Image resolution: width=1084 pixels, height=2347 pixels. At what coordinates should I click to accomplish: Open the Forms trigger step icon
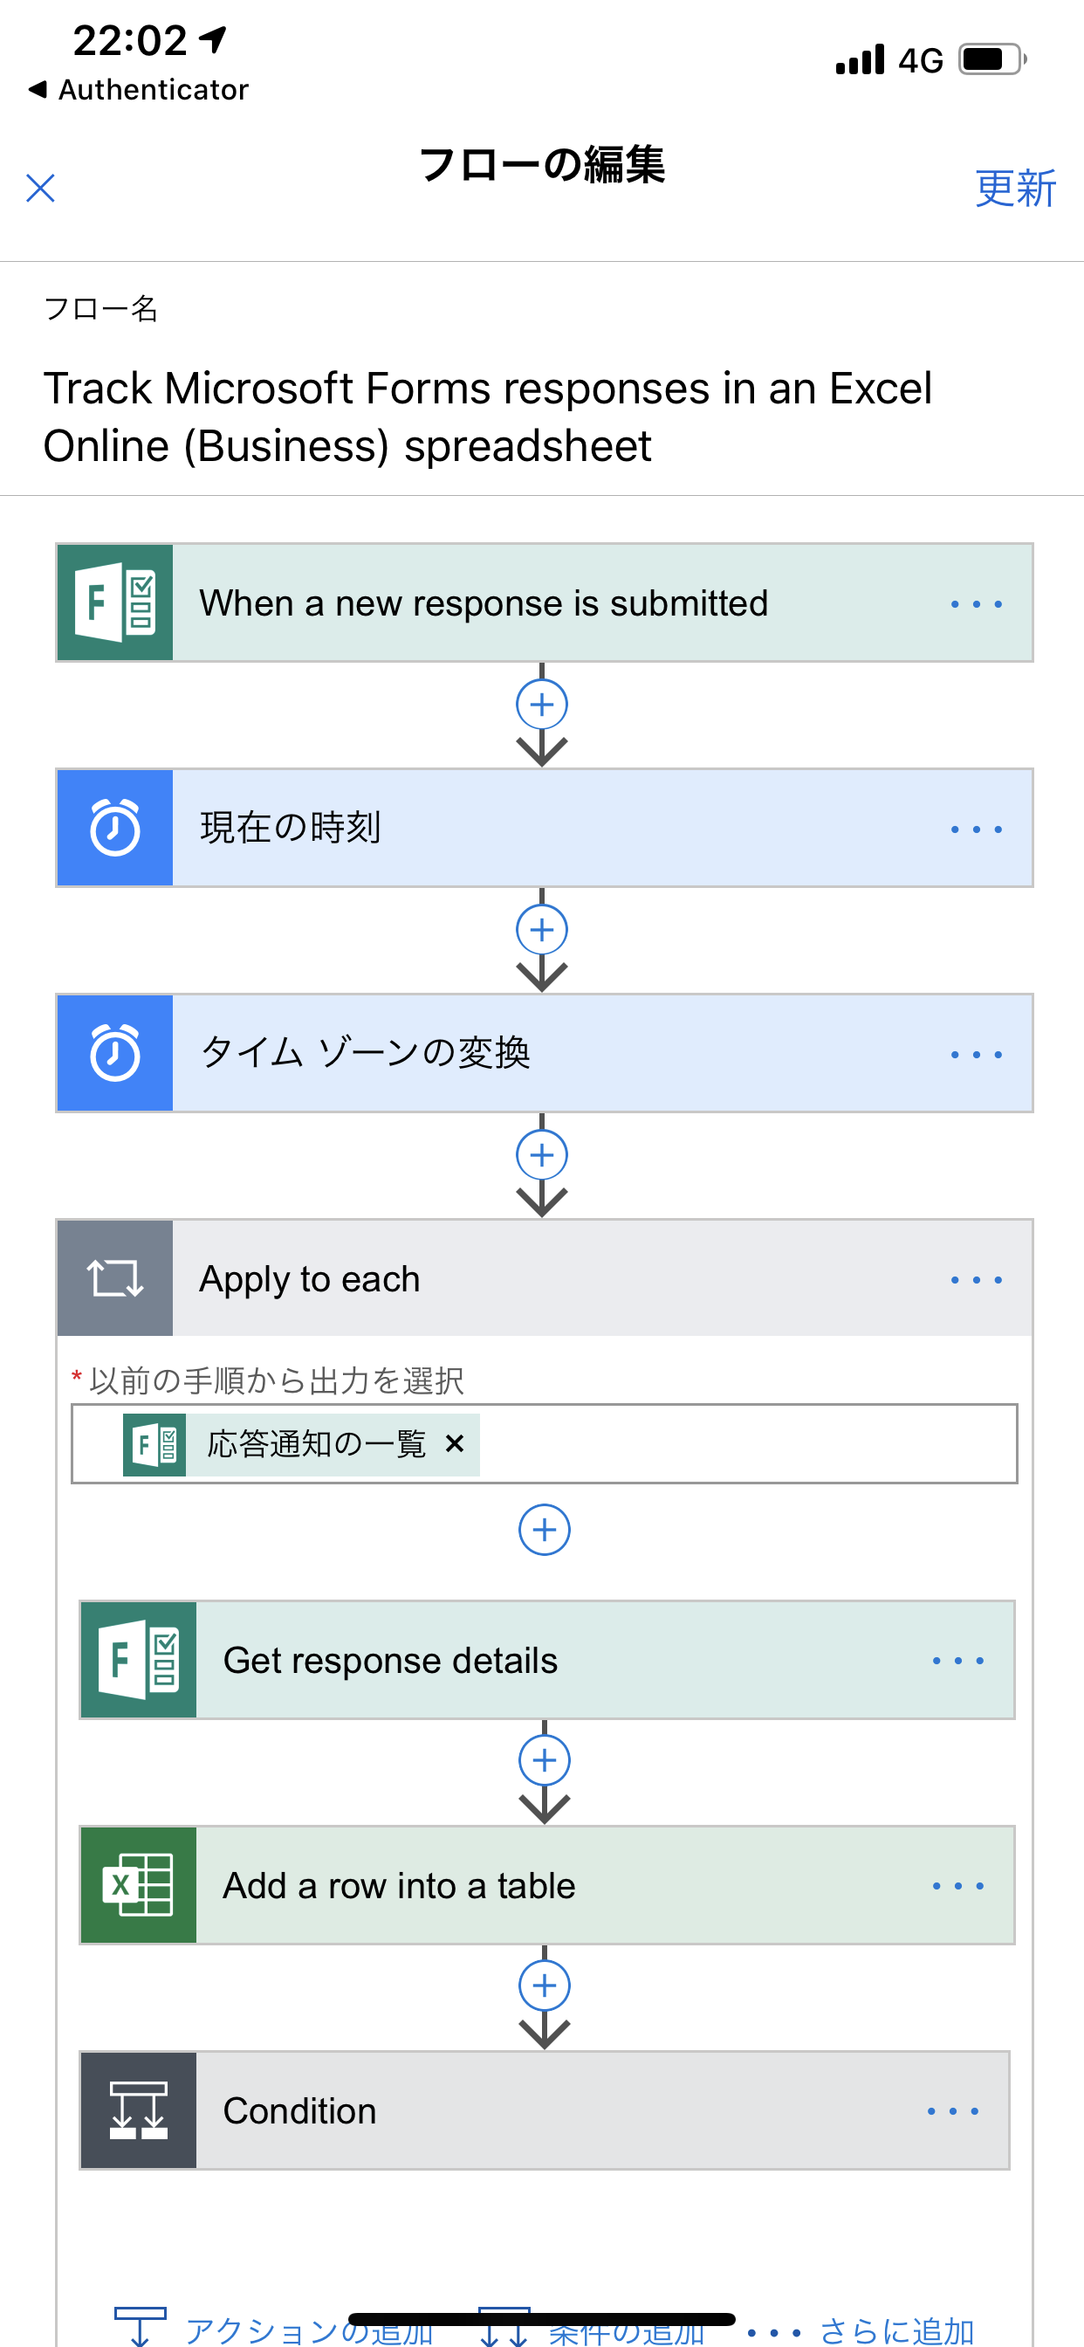click(x=115, y=602)
